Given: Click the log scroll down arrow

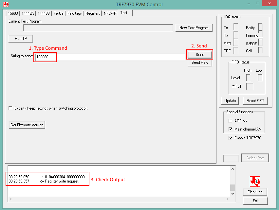Looking at the screenshot, I should click(232, 193).
